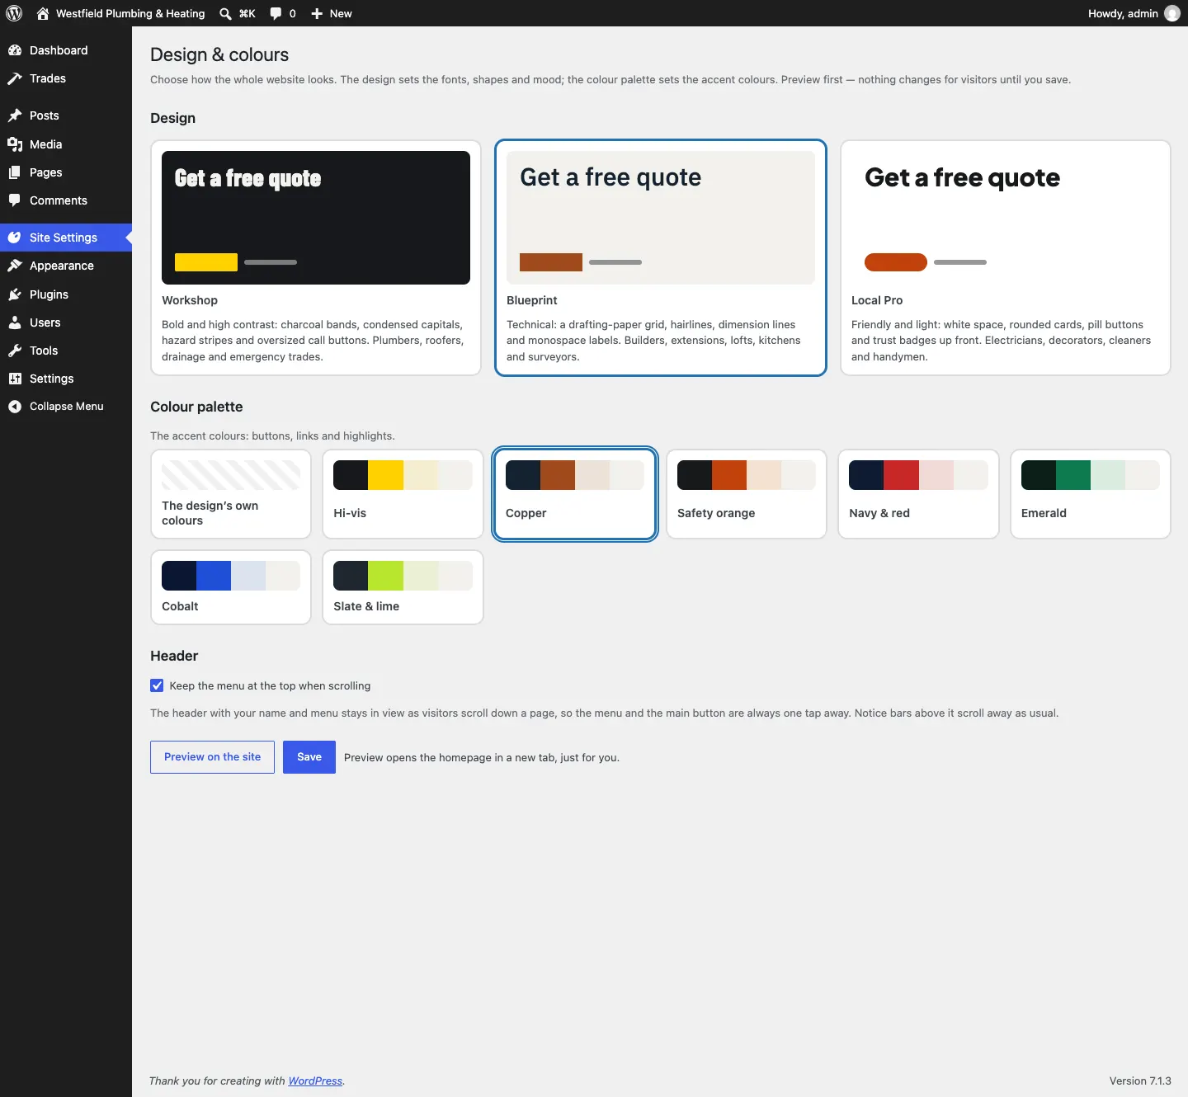Screen dimensions: 1188x1097
Task: Click the Plugins plug icon
Action: 14,294
